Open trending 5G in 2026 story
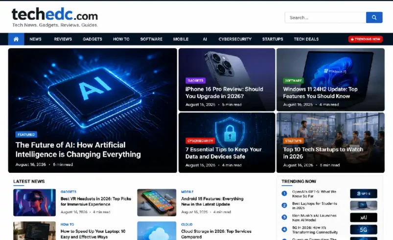Viewport: 393px width, 240px height. [315, 230]
